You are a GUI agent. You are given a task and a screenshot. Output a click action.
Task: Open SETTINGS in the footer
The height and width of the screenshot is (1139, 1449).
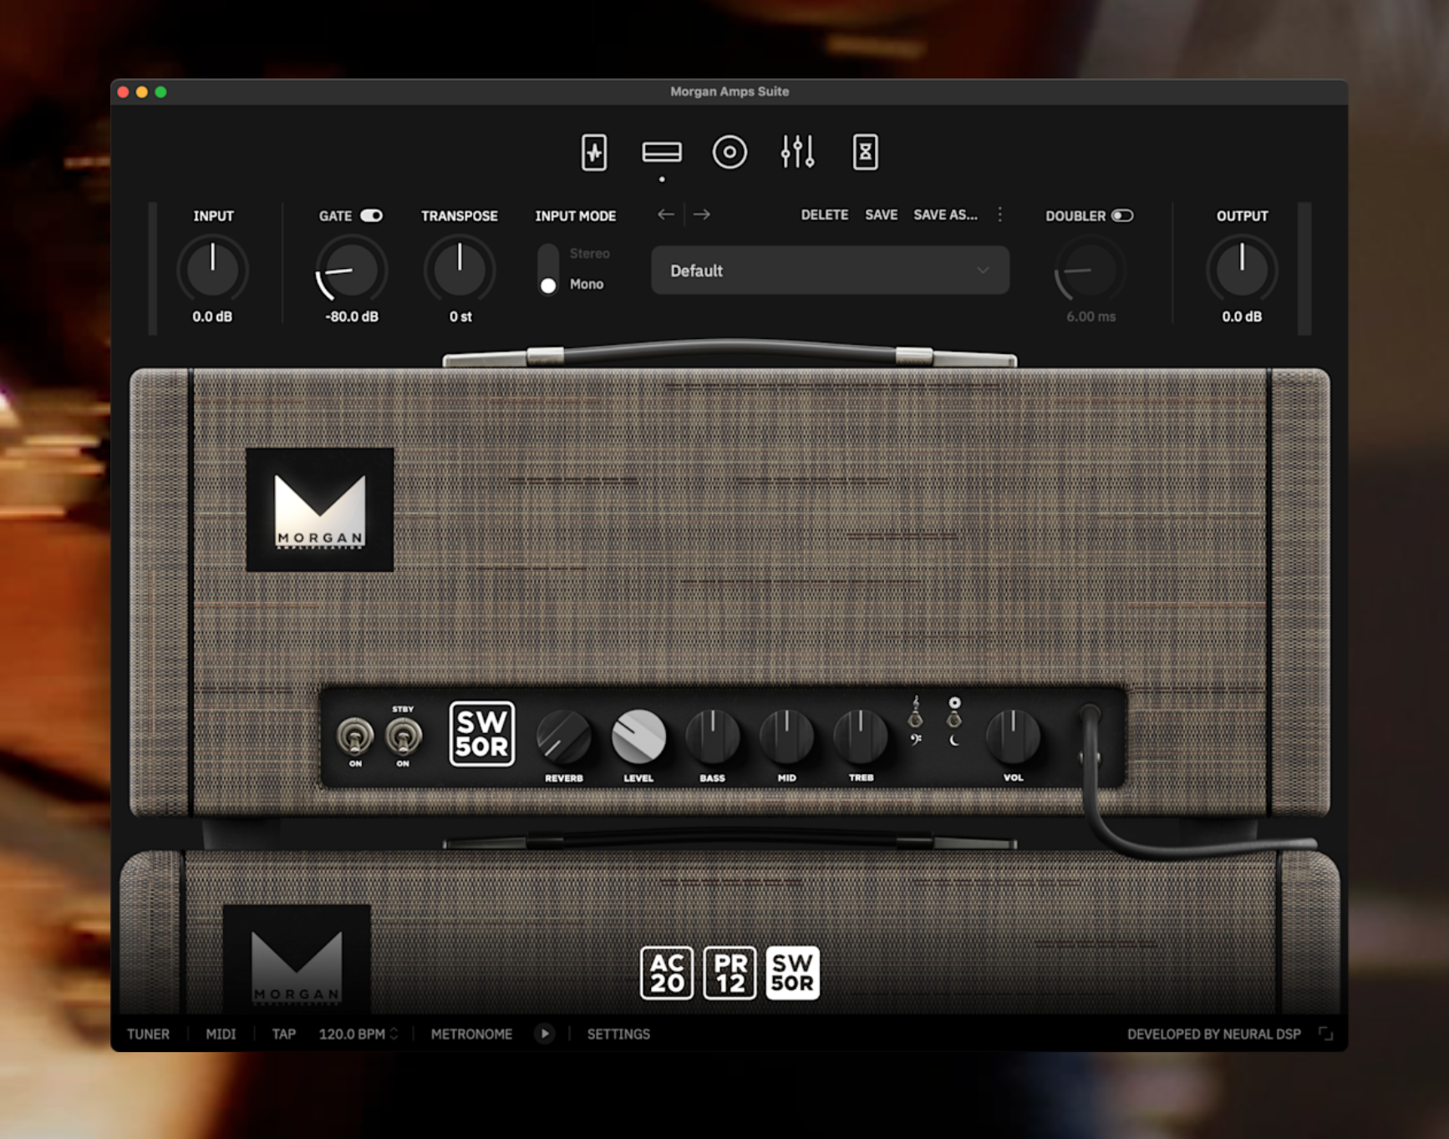tap(618, 1034)
